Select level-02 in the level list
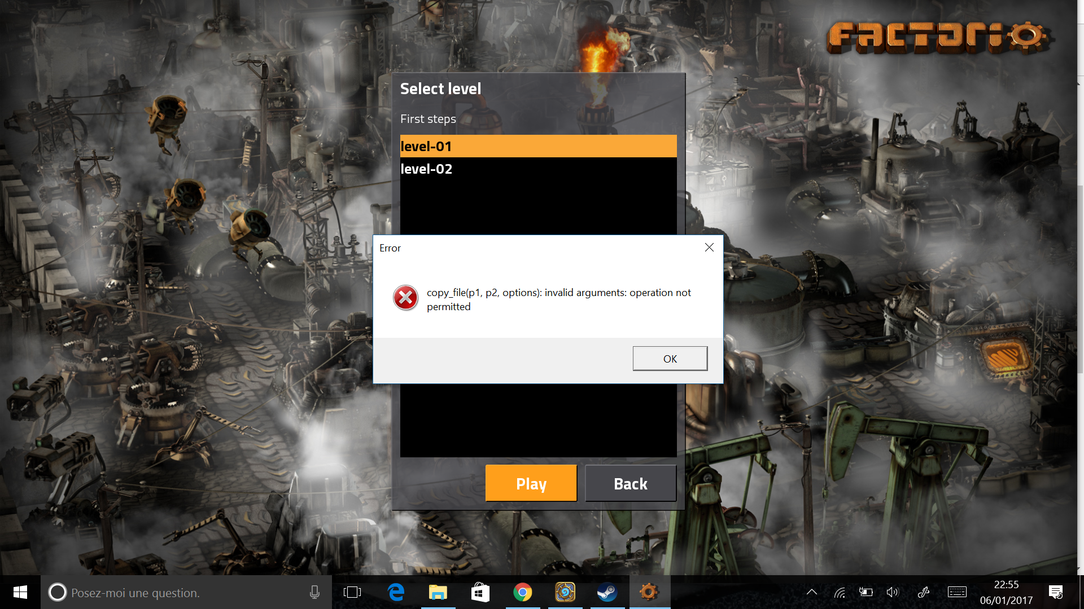 538,169
